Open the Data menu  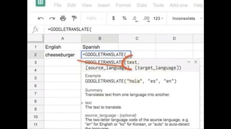point(141,5)
